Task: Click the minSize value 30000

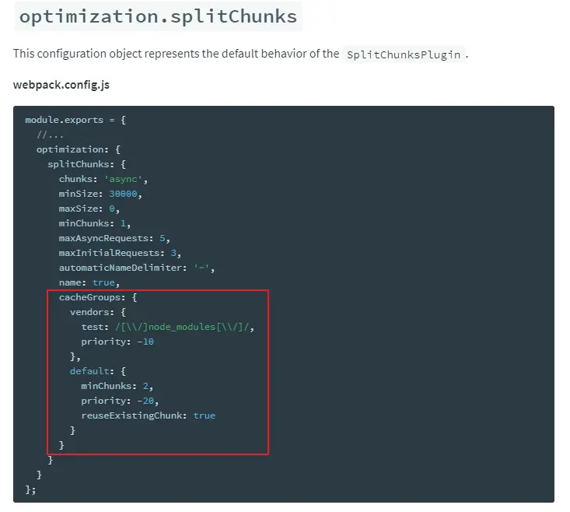Action: click(123, 194)
